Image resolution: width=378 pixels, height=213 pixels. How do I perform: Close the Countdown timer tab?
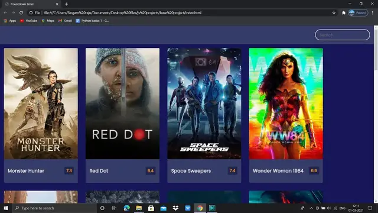click(x=57, y=4)
